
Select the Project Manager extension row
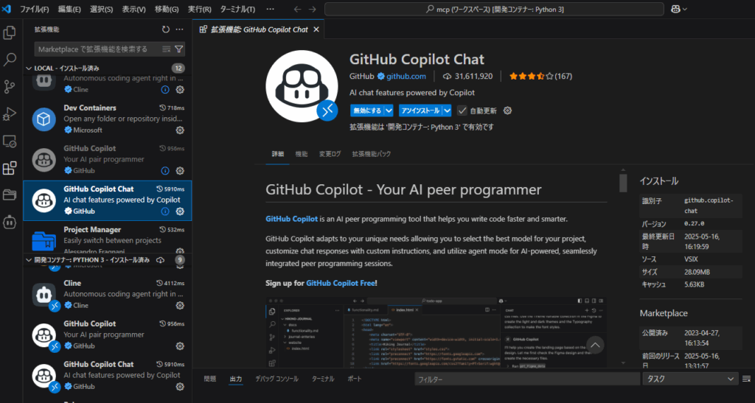108,237
